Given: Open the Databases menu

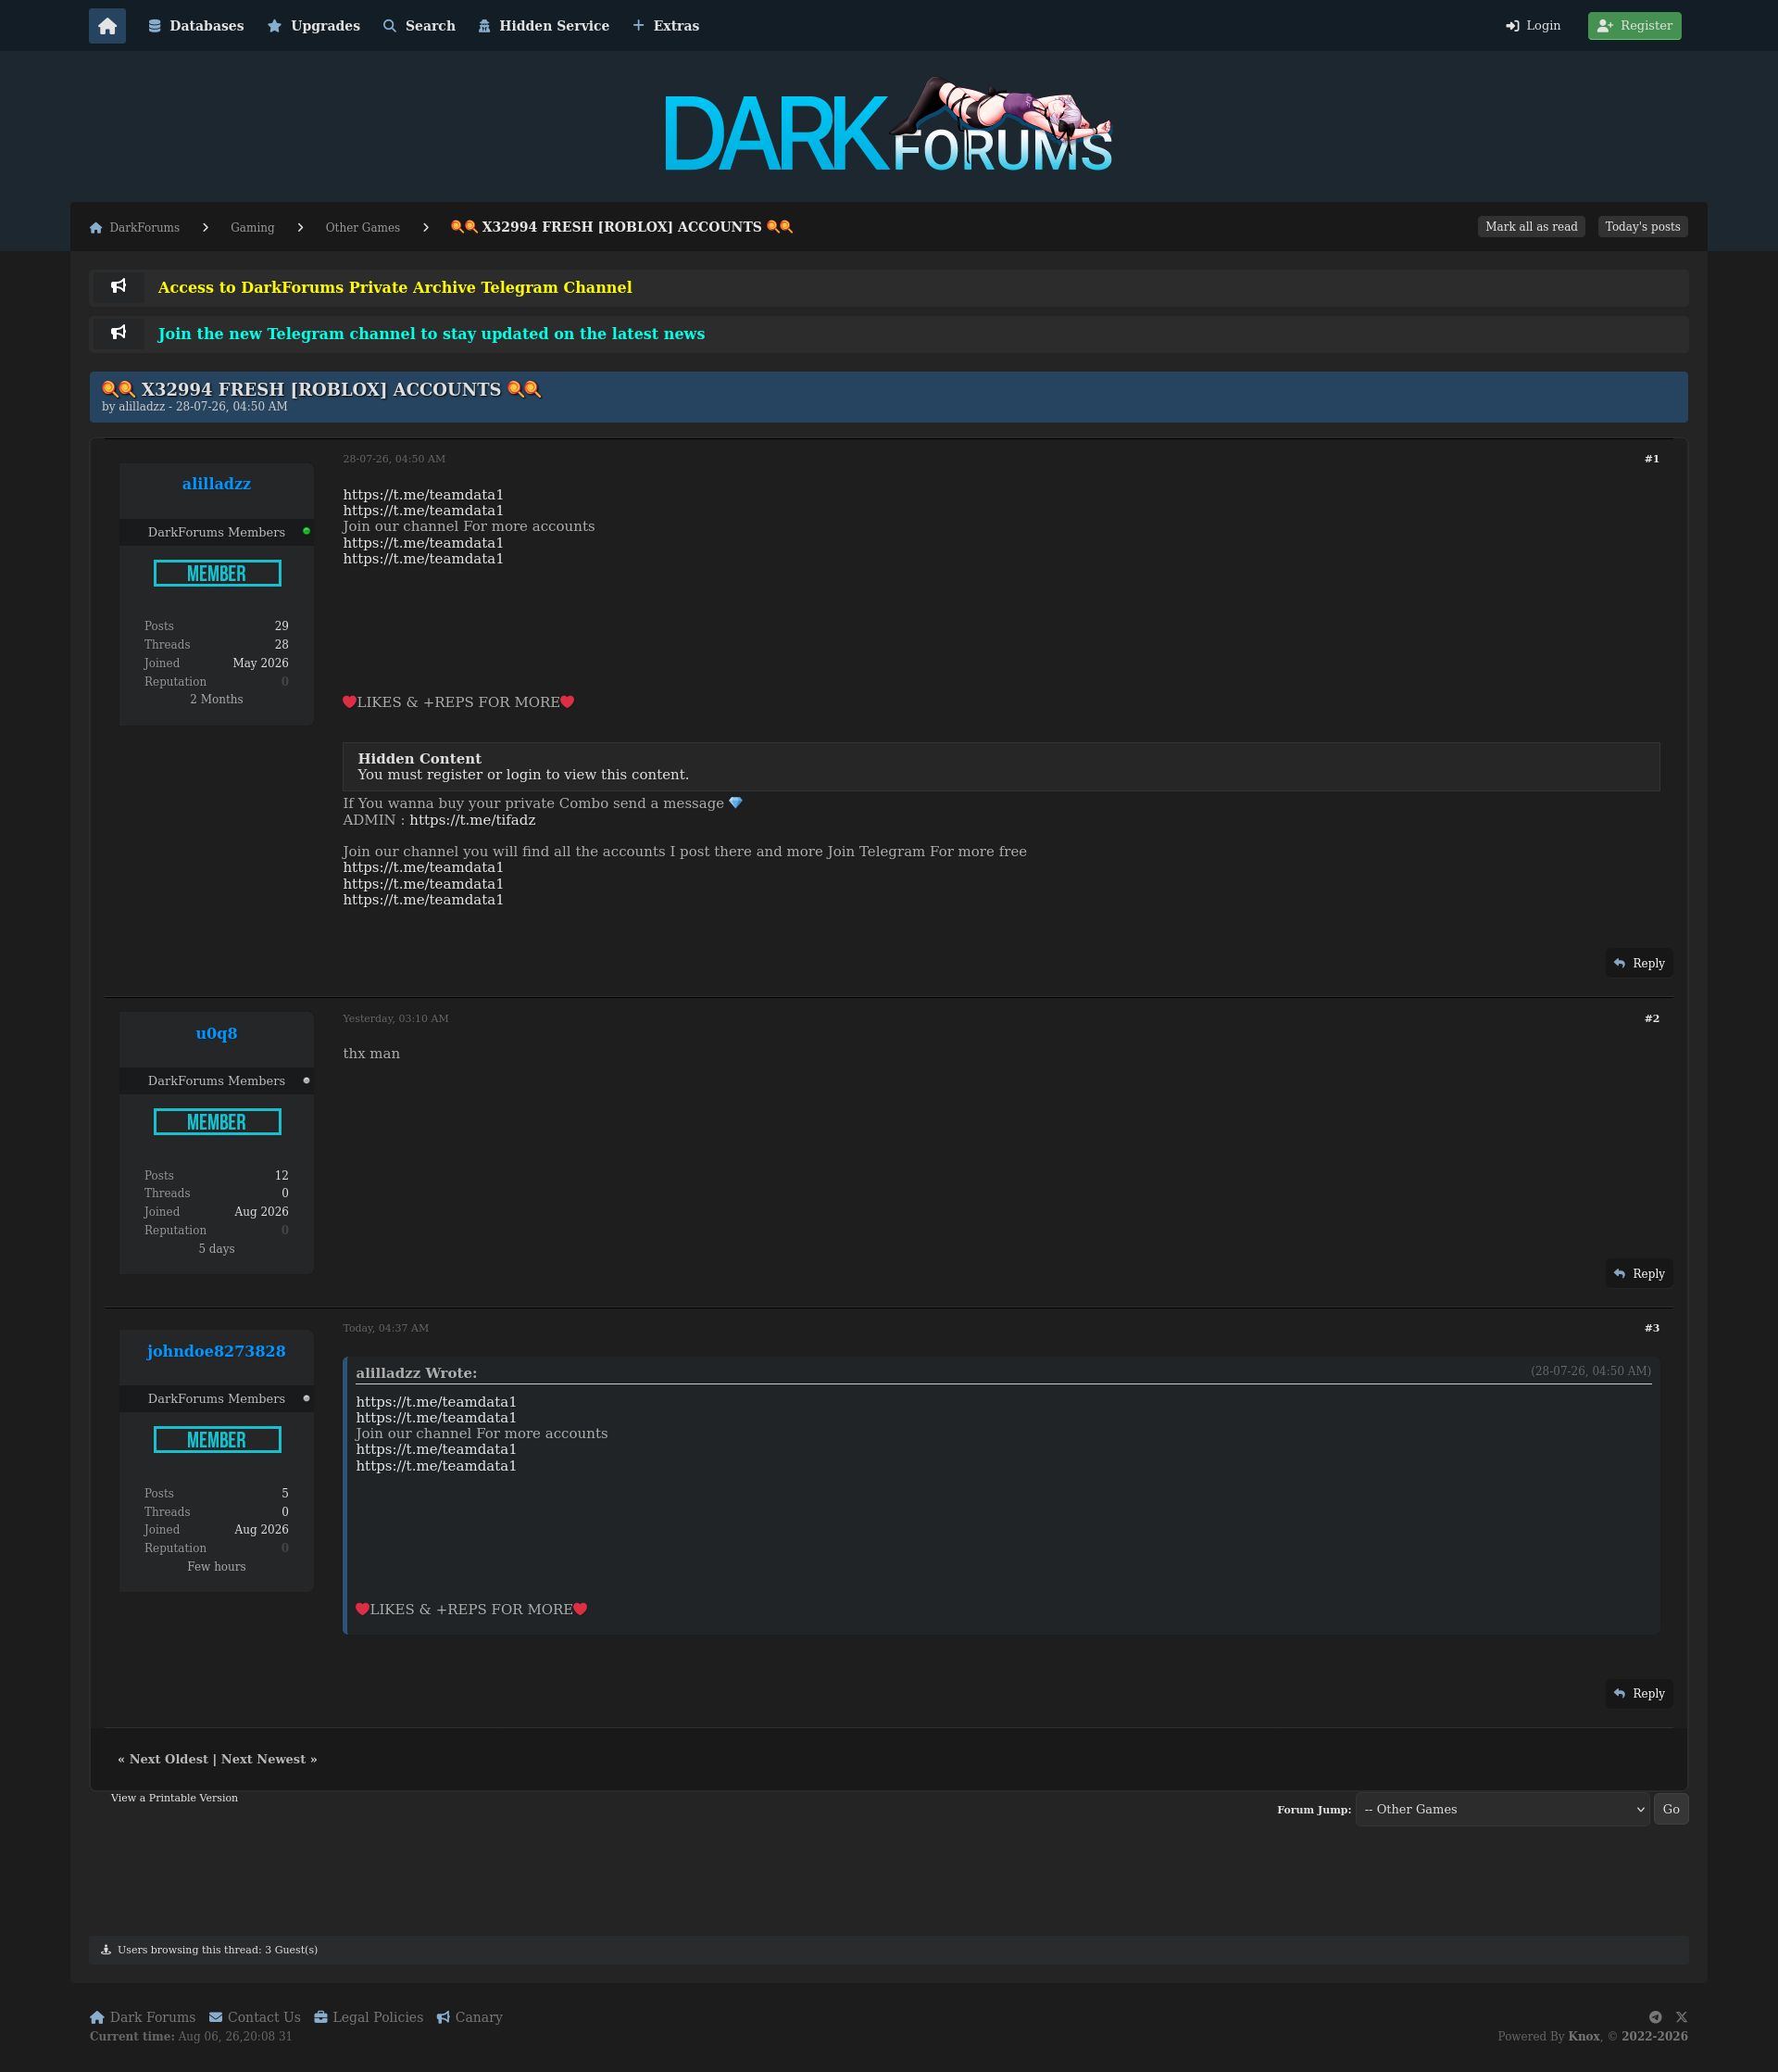Looking at the screenshot, I should (x=196, y=26).
